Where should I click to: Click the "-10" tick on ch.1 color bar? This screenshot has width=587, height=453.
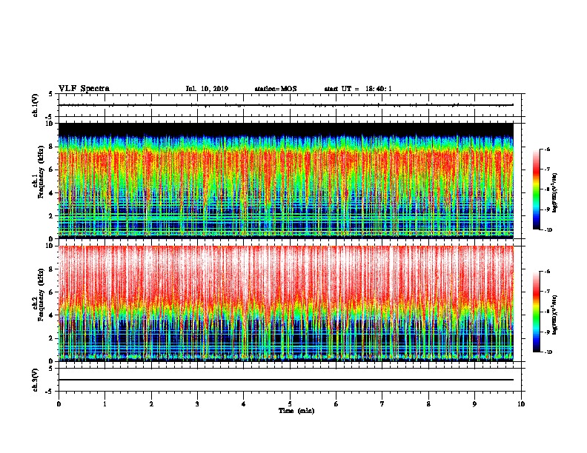point(548,230)
